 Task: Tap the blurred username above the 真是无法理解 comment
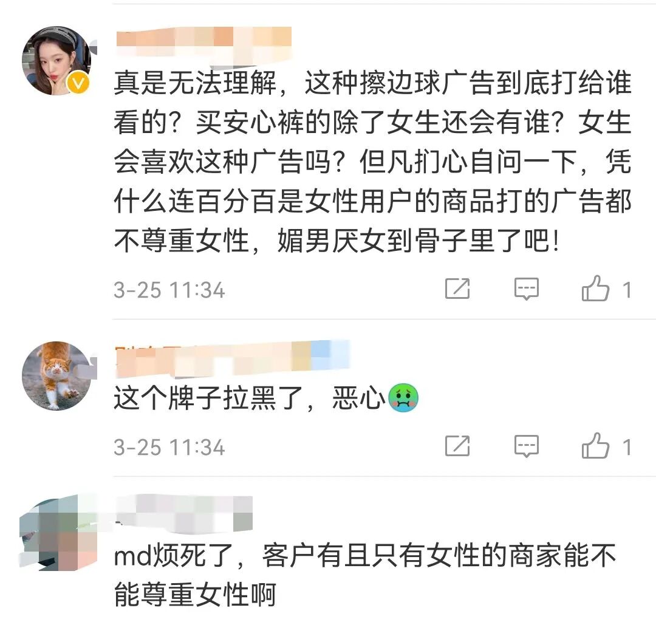(x=203, y=42)
